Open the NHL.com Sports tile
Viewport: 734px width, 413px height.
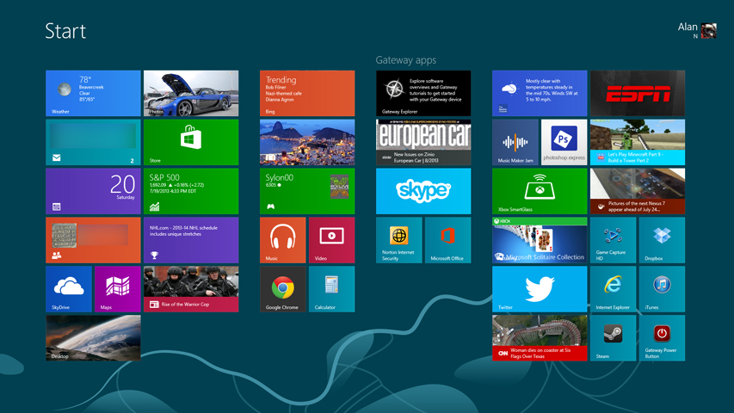point(191,240)
